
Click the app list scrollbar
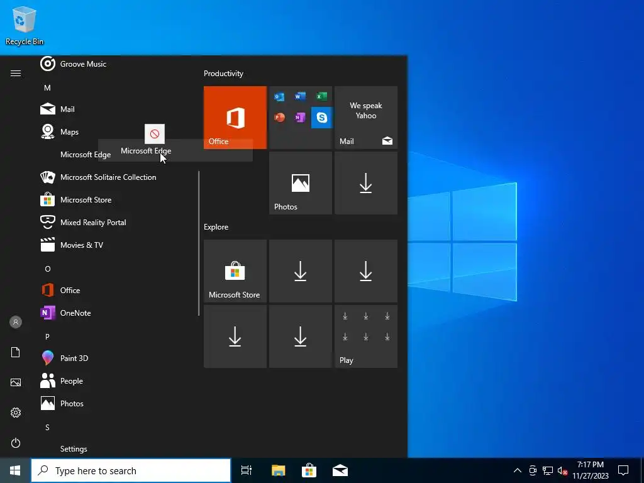coord(199,243)
